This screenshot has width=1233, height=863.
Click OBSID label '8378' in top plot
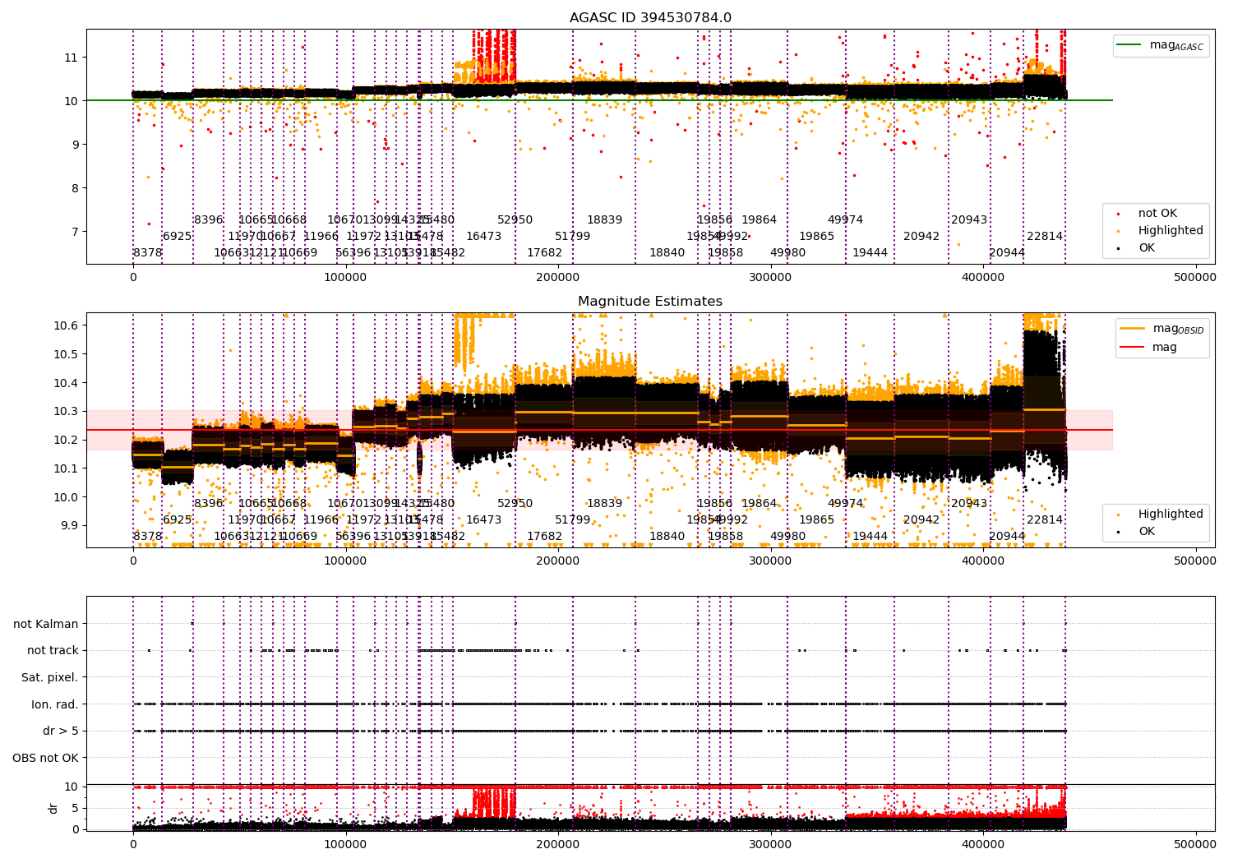pyautogui.click(x=148, y=253)
